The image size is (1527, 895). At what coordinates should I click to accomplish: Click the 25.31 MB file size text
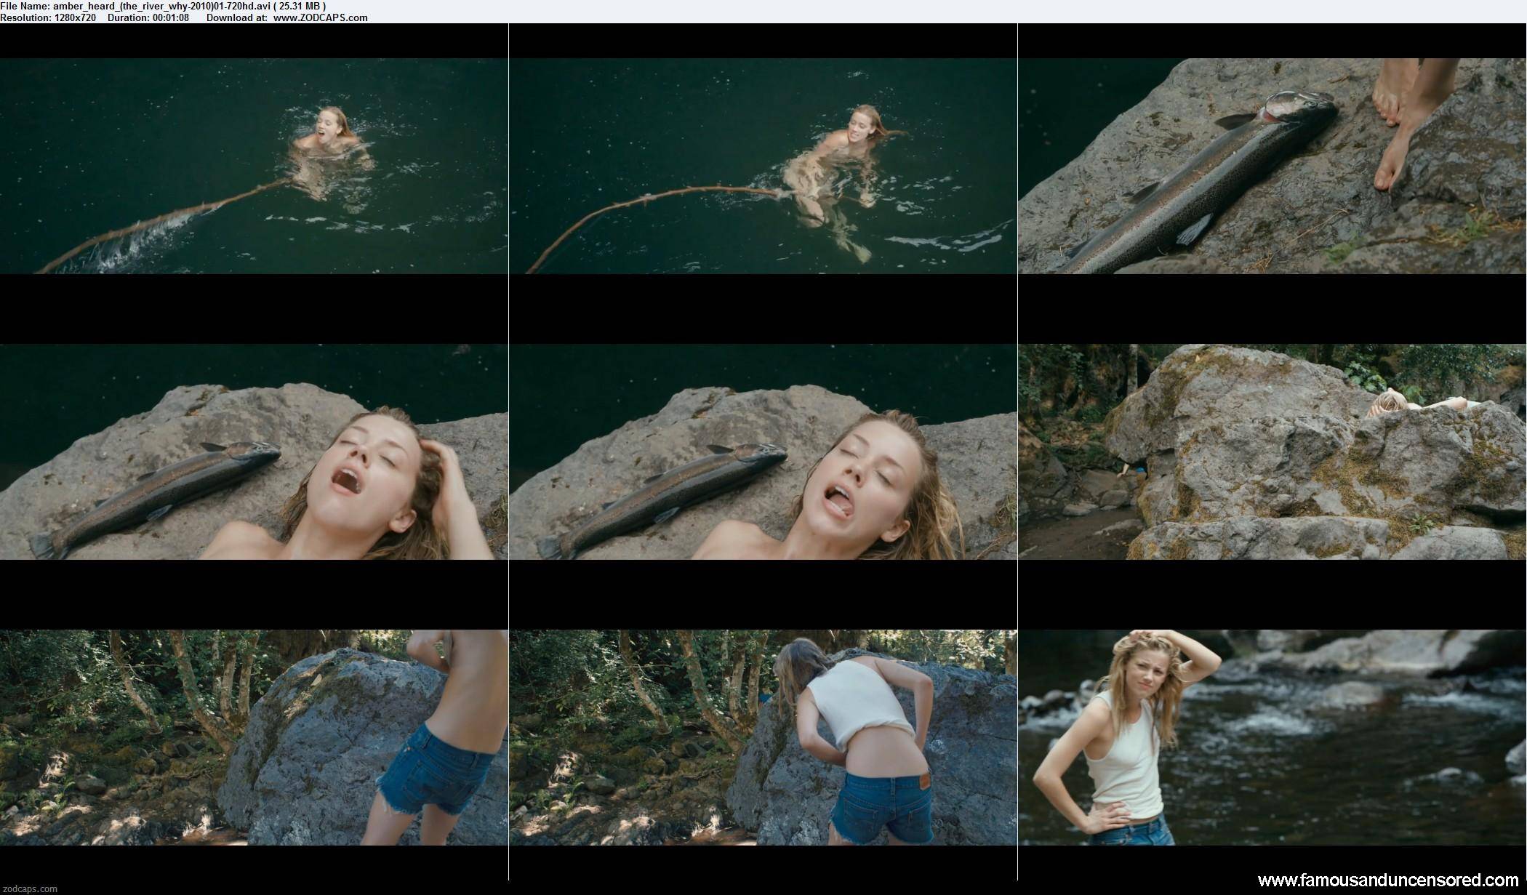pos(300,6)
